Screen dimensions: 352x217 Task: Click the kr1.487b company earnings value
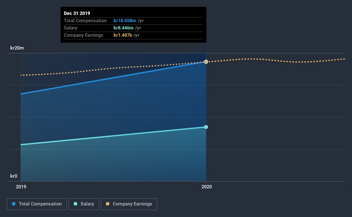tap(123, 35)
